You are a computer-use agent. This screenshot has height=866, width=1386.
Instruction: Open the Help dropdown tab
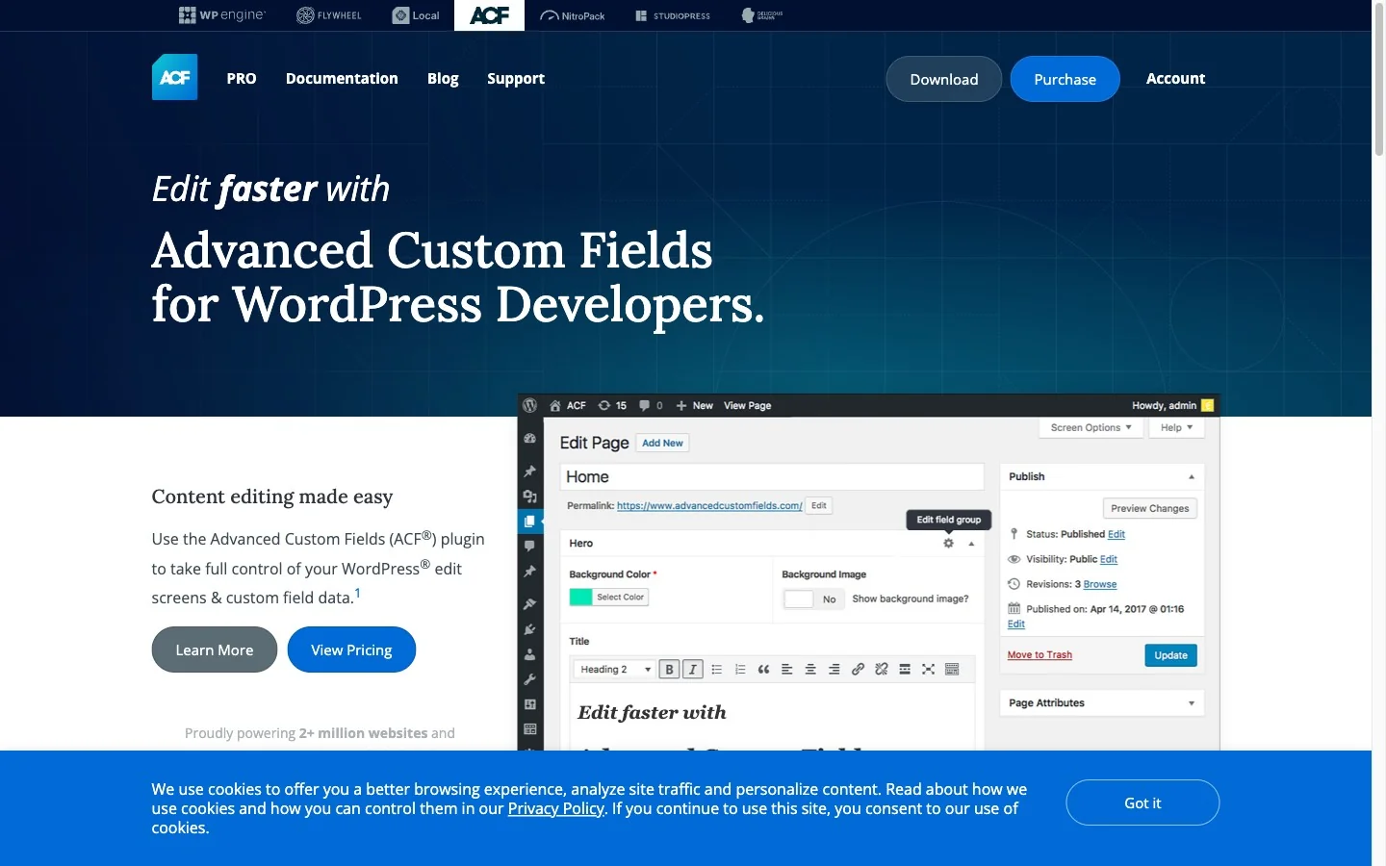tap(1176, 428)
